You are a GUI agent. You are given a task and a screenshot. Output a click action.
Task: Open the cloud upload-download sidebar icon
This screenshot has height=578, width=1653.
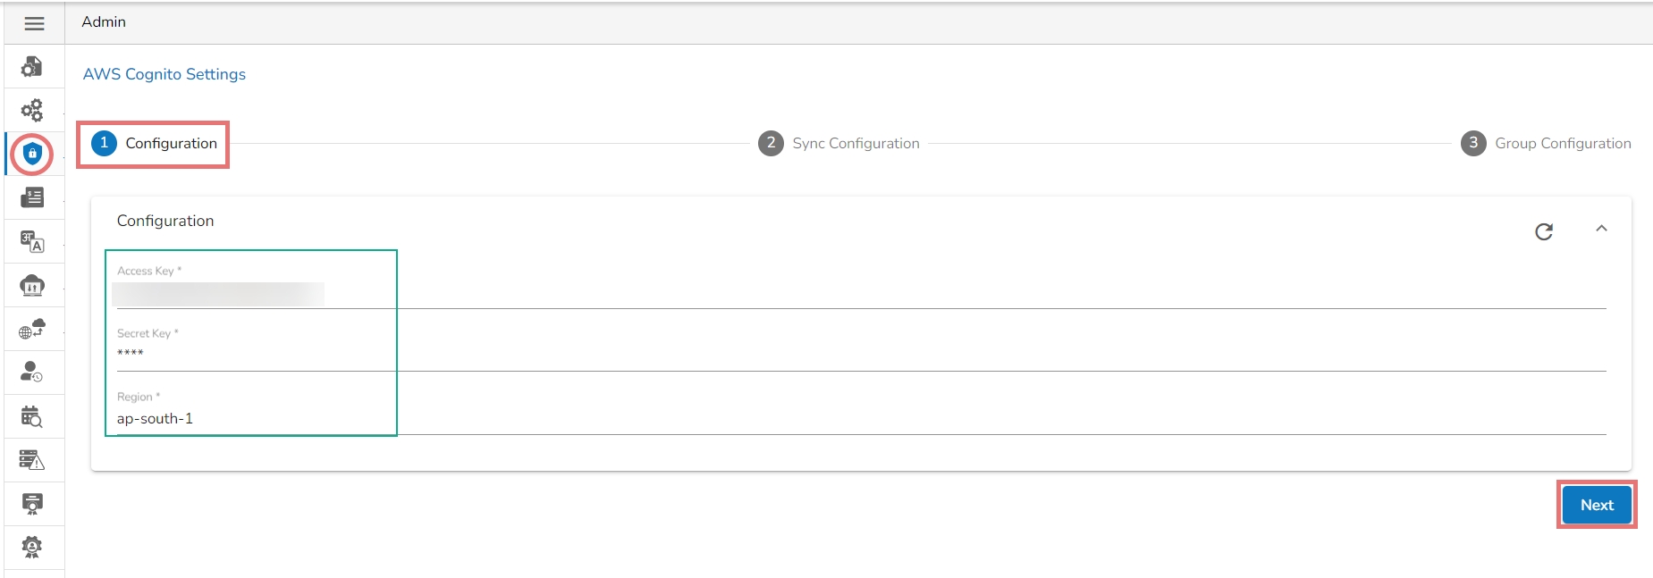pos(32,286)
